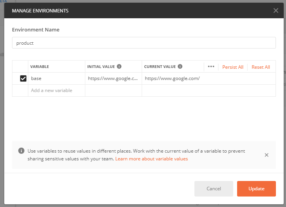This screenshot has height=207, width=286.
Task: Uncheck the base variable checkbox
Action: pos(23,78)
